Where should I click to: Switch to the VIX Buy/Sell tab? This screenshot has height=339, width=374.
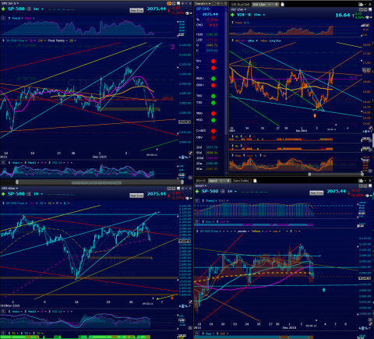[240, 5]
